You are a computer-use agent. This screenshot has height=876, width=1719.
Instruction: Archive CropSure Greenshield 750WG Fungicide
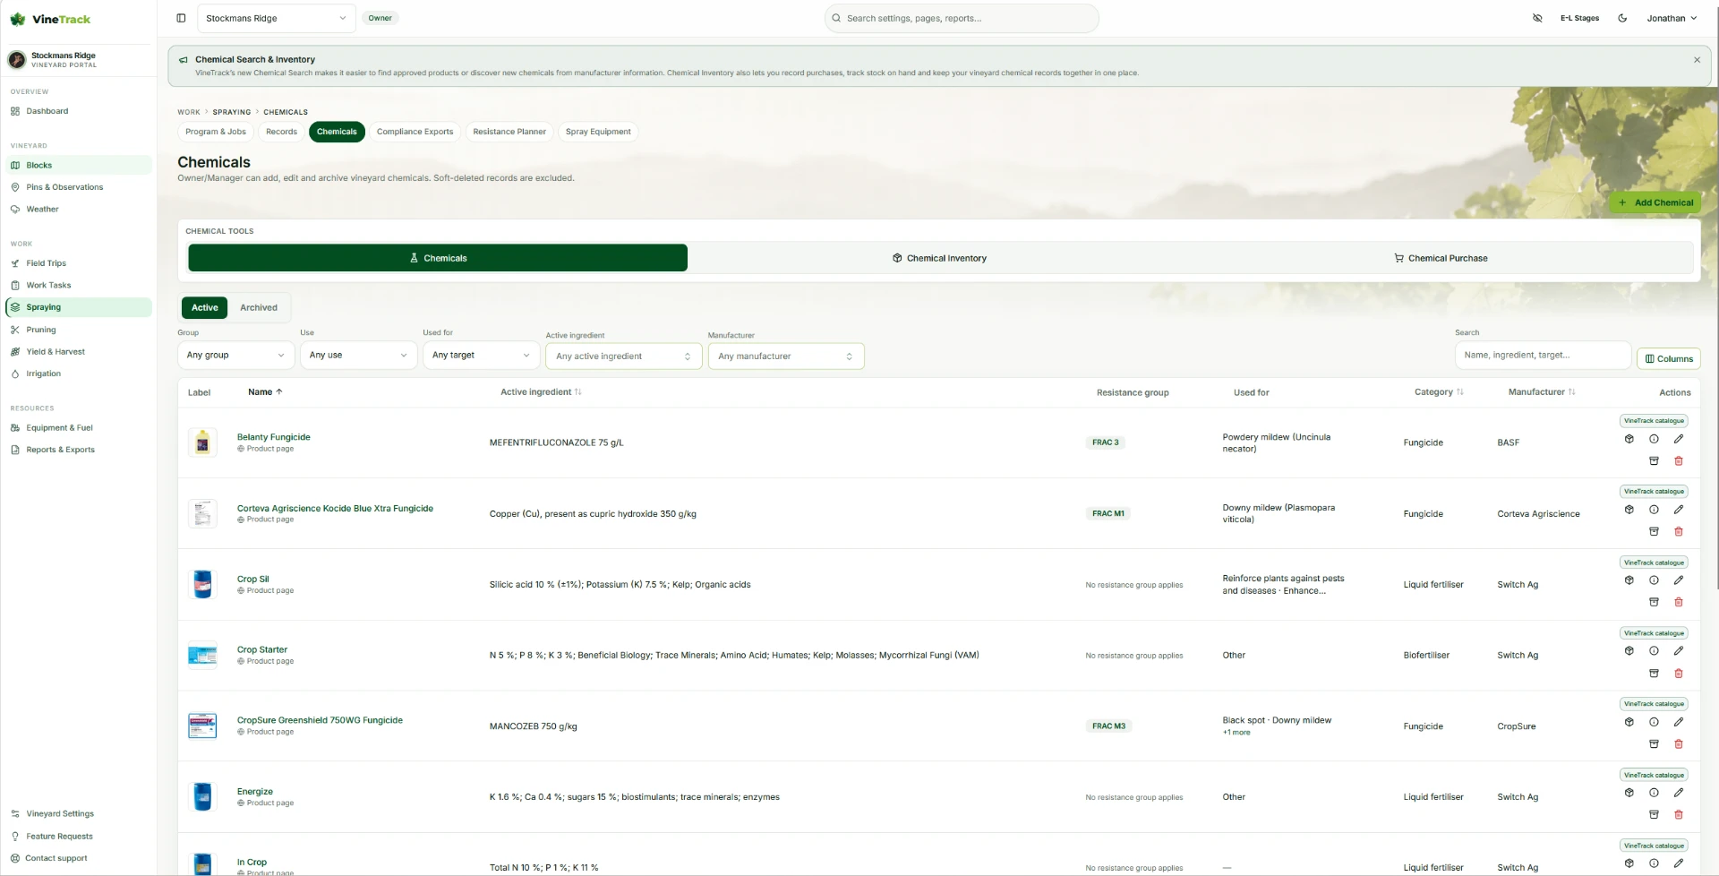tap(1654, 743)
